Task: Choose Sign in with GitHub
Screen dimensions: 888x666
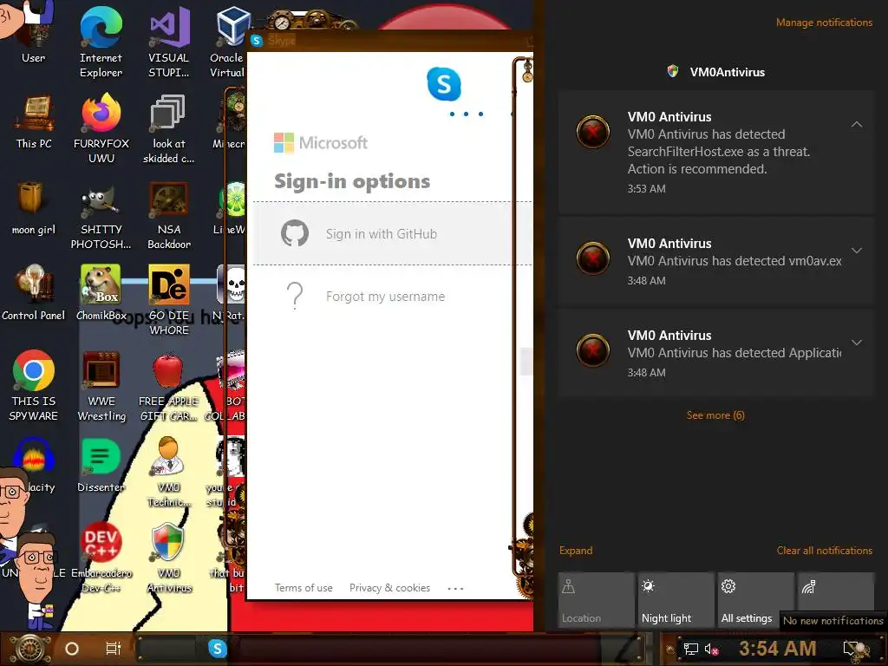Action: click(x=393, y=233)
